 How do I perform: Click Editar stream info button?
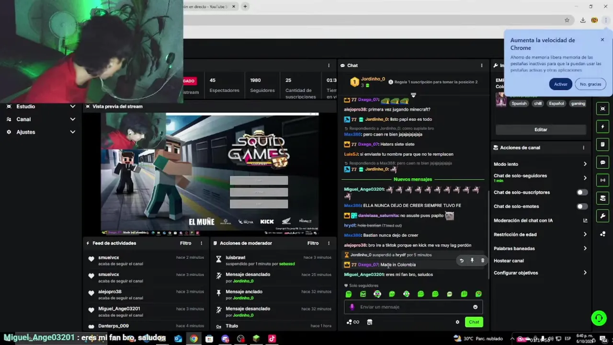tap(541, 129)
